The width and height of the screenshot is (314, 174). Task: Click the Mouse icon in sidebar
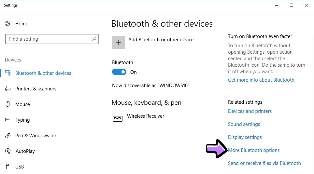[x=8, y=104]
